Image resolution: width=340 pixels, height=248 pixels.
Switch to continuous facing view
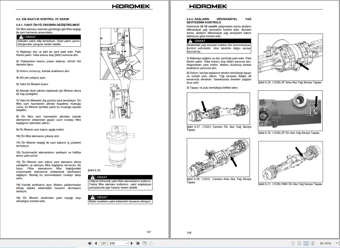click(313, 243)
